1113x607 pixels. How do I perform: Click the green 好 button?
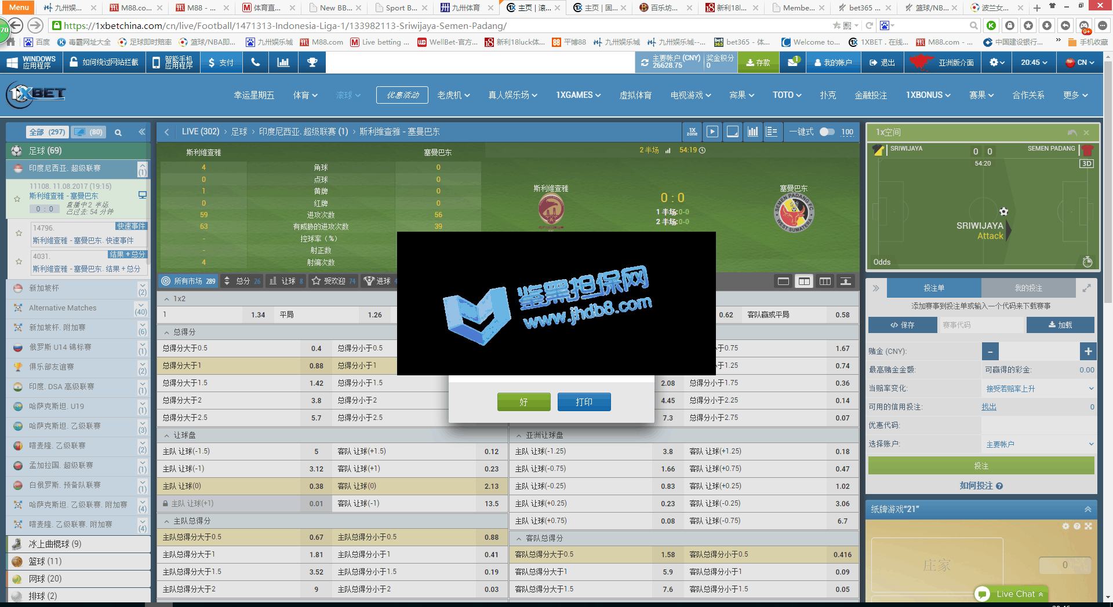click(523, 402)
